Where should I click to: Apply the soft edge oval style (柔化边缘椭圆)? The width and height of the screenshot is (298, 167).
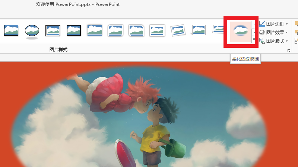click(x=241, y=32)
